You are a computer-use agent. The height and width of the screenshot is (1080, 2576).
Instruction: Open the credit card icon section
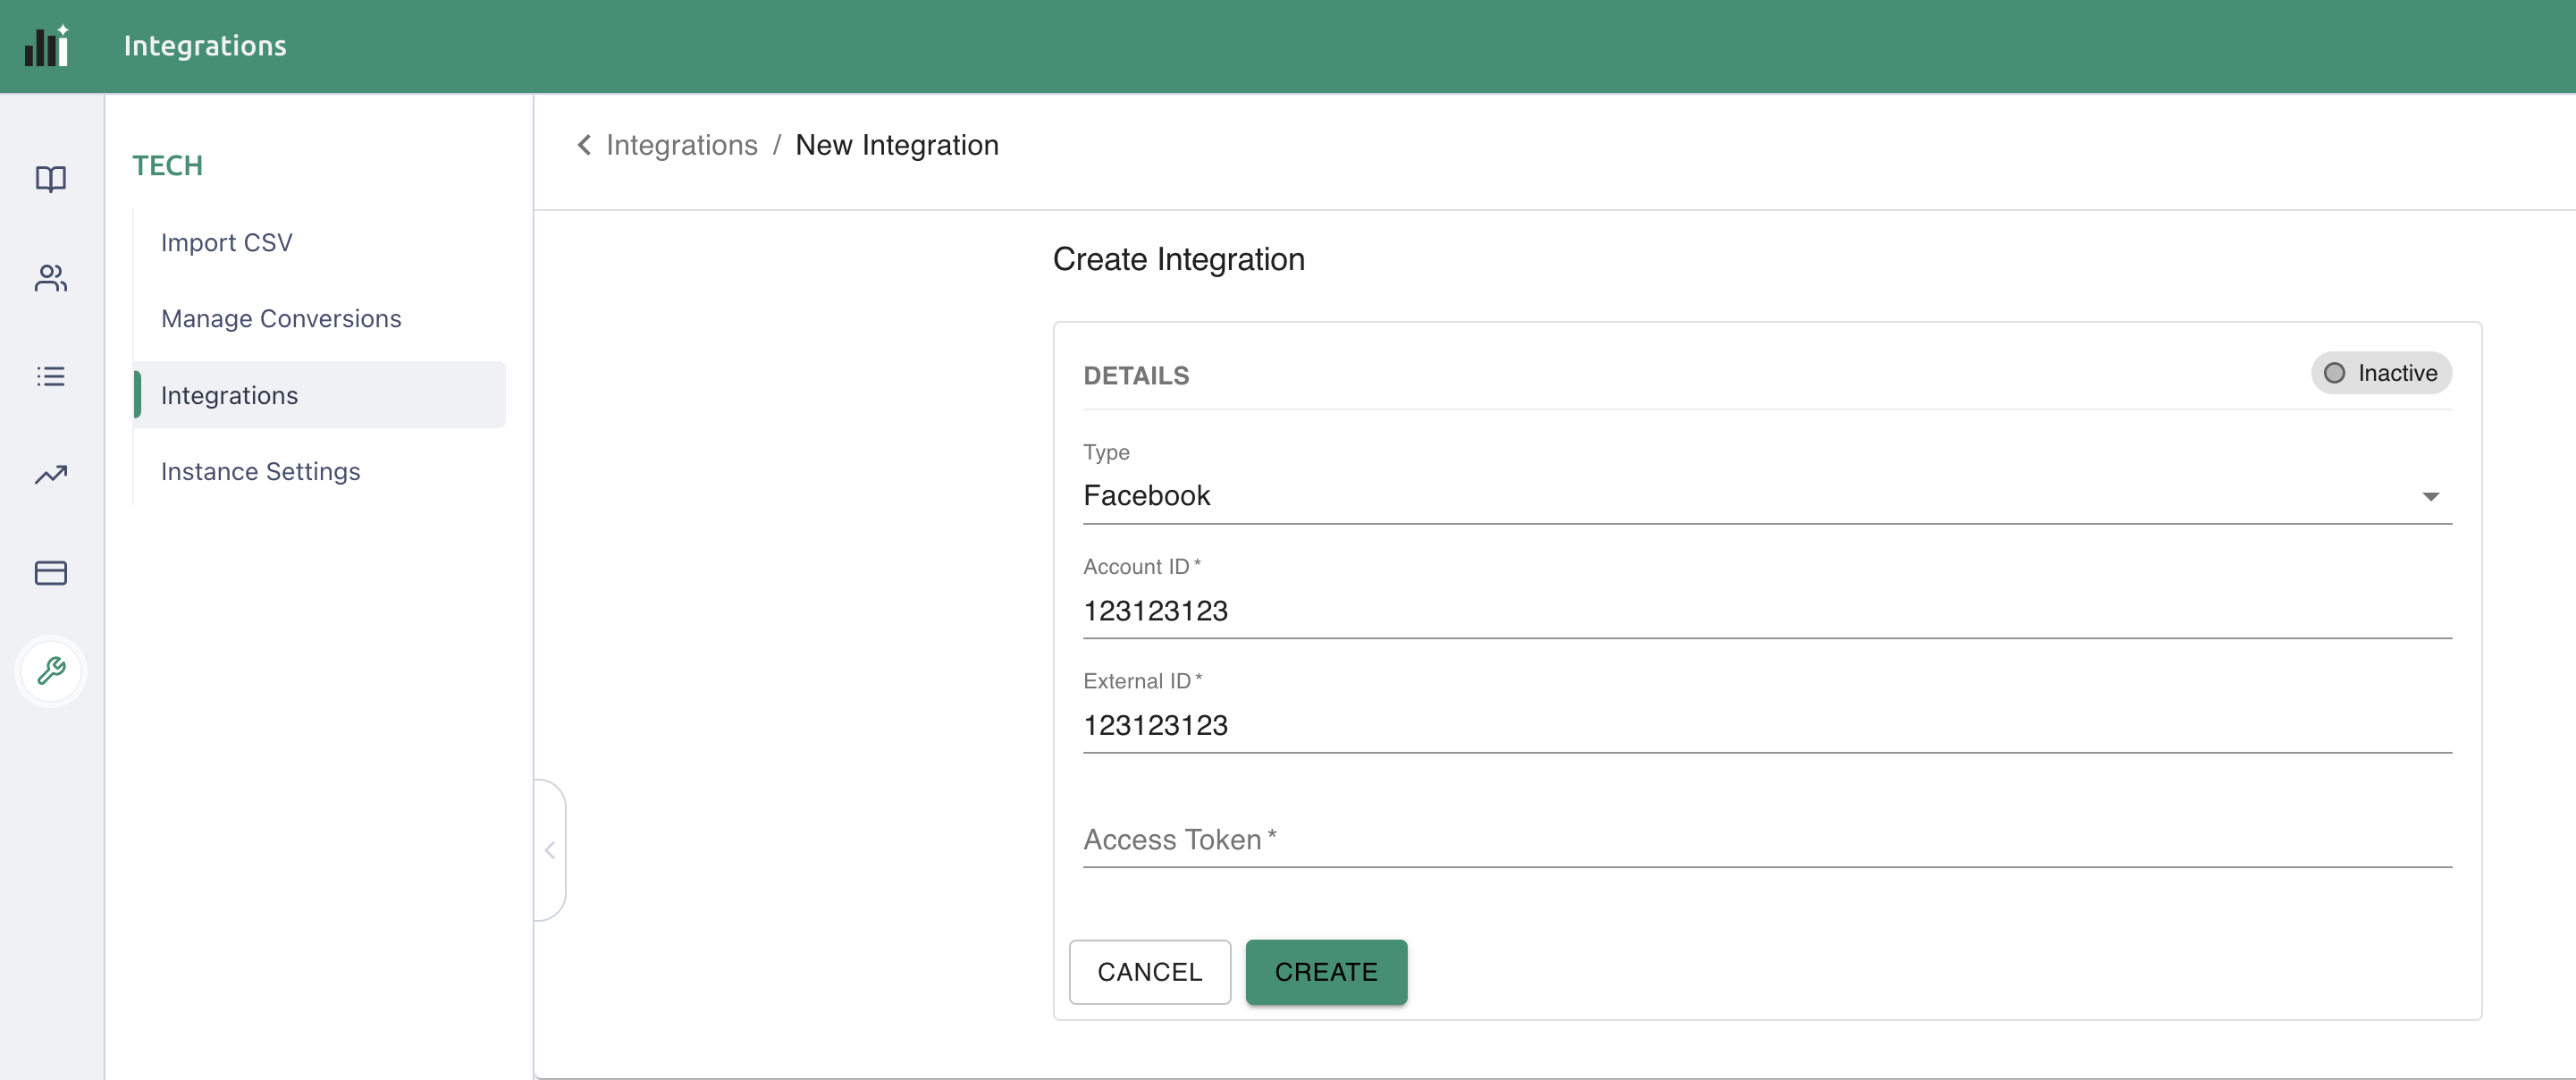(x=51, y=573)
